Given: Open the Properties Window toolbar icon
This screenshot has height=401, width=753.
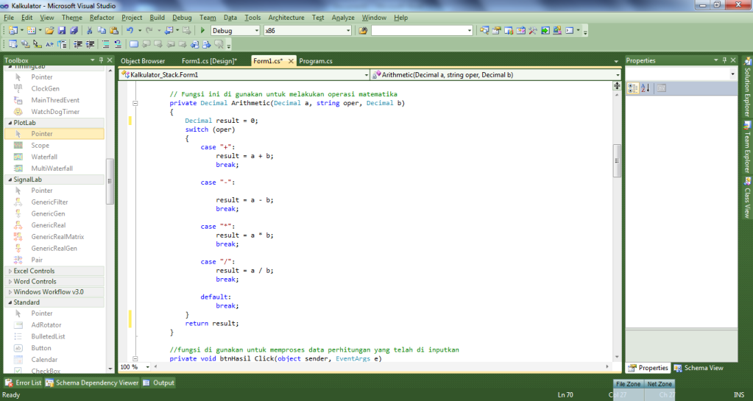Looking at the screenshot, I should click(496, 30).
